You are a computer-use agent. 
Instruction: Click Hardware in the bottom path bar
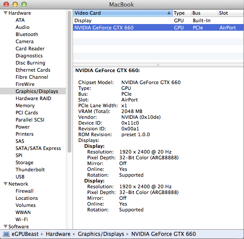point(58,234)
